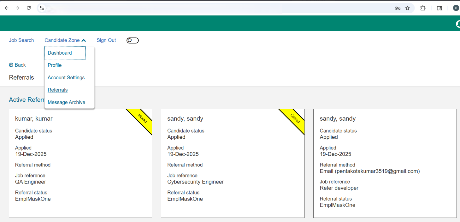Viewport: 460px width, 222px height.
Task: Choose Profile in the dropdown menu
Action: (x=55, y=65)
